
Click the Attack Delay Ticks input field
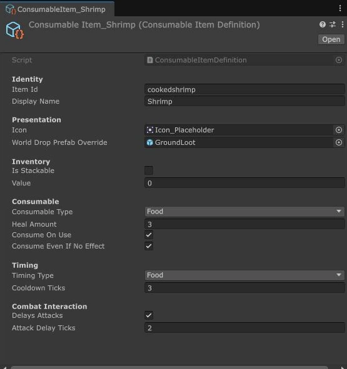pyautogui.click(x=244, y=328)
